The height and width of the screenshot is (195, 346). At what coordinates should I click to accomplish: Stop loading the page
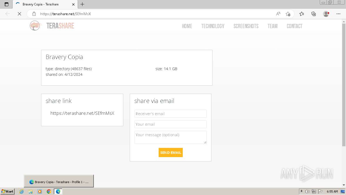tap(19, 14)
